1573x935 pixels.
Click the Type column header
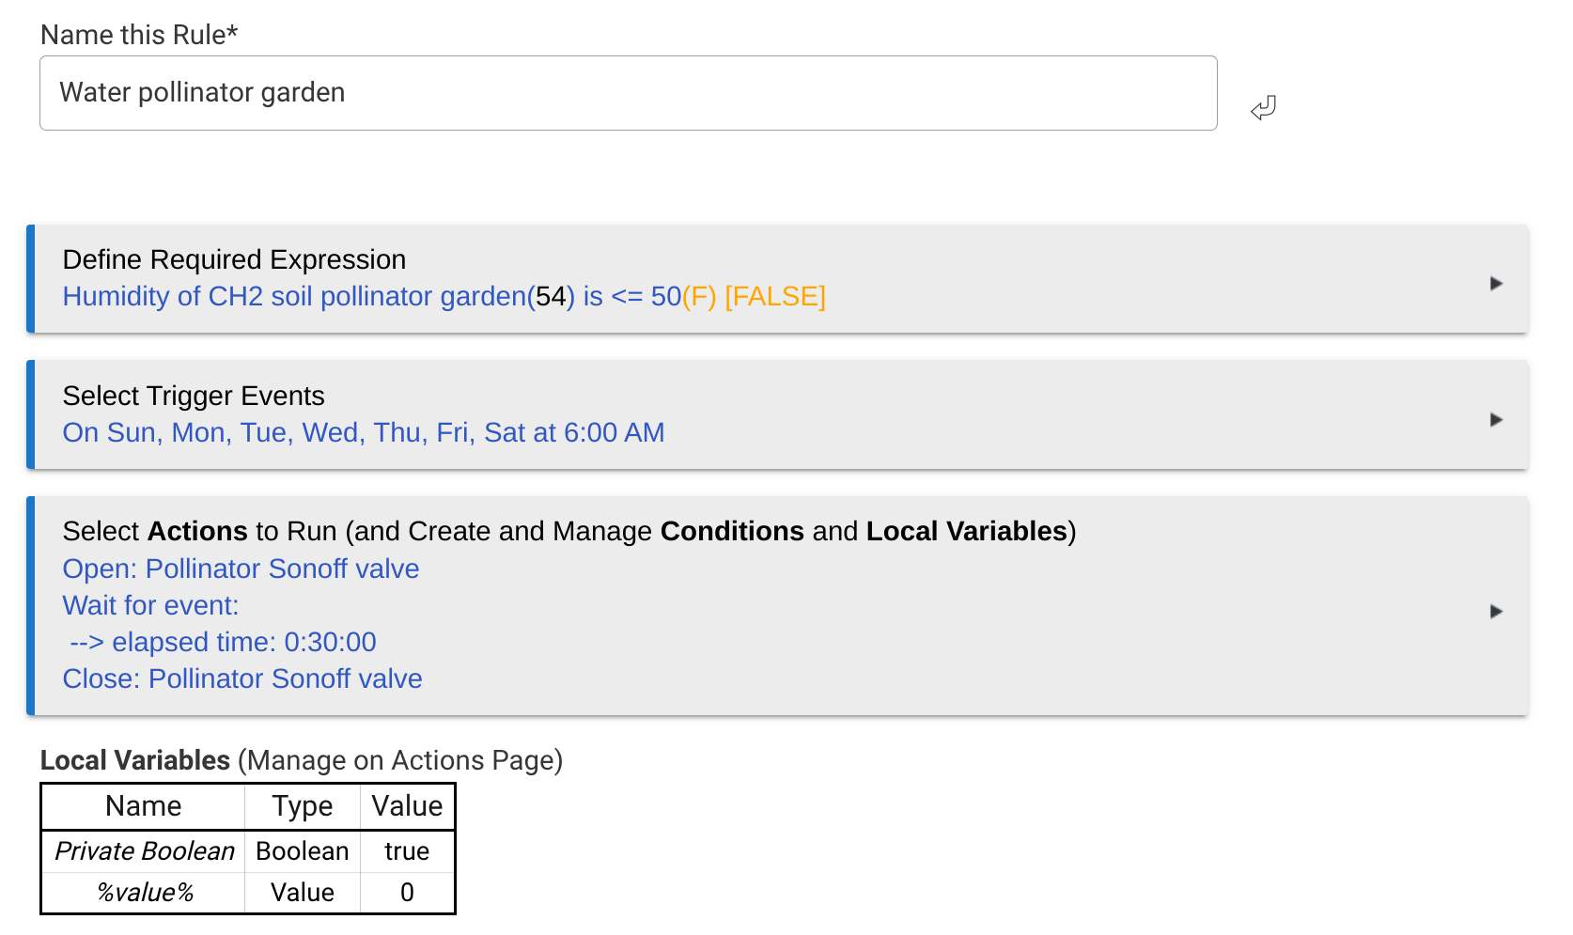click(302, 806)
